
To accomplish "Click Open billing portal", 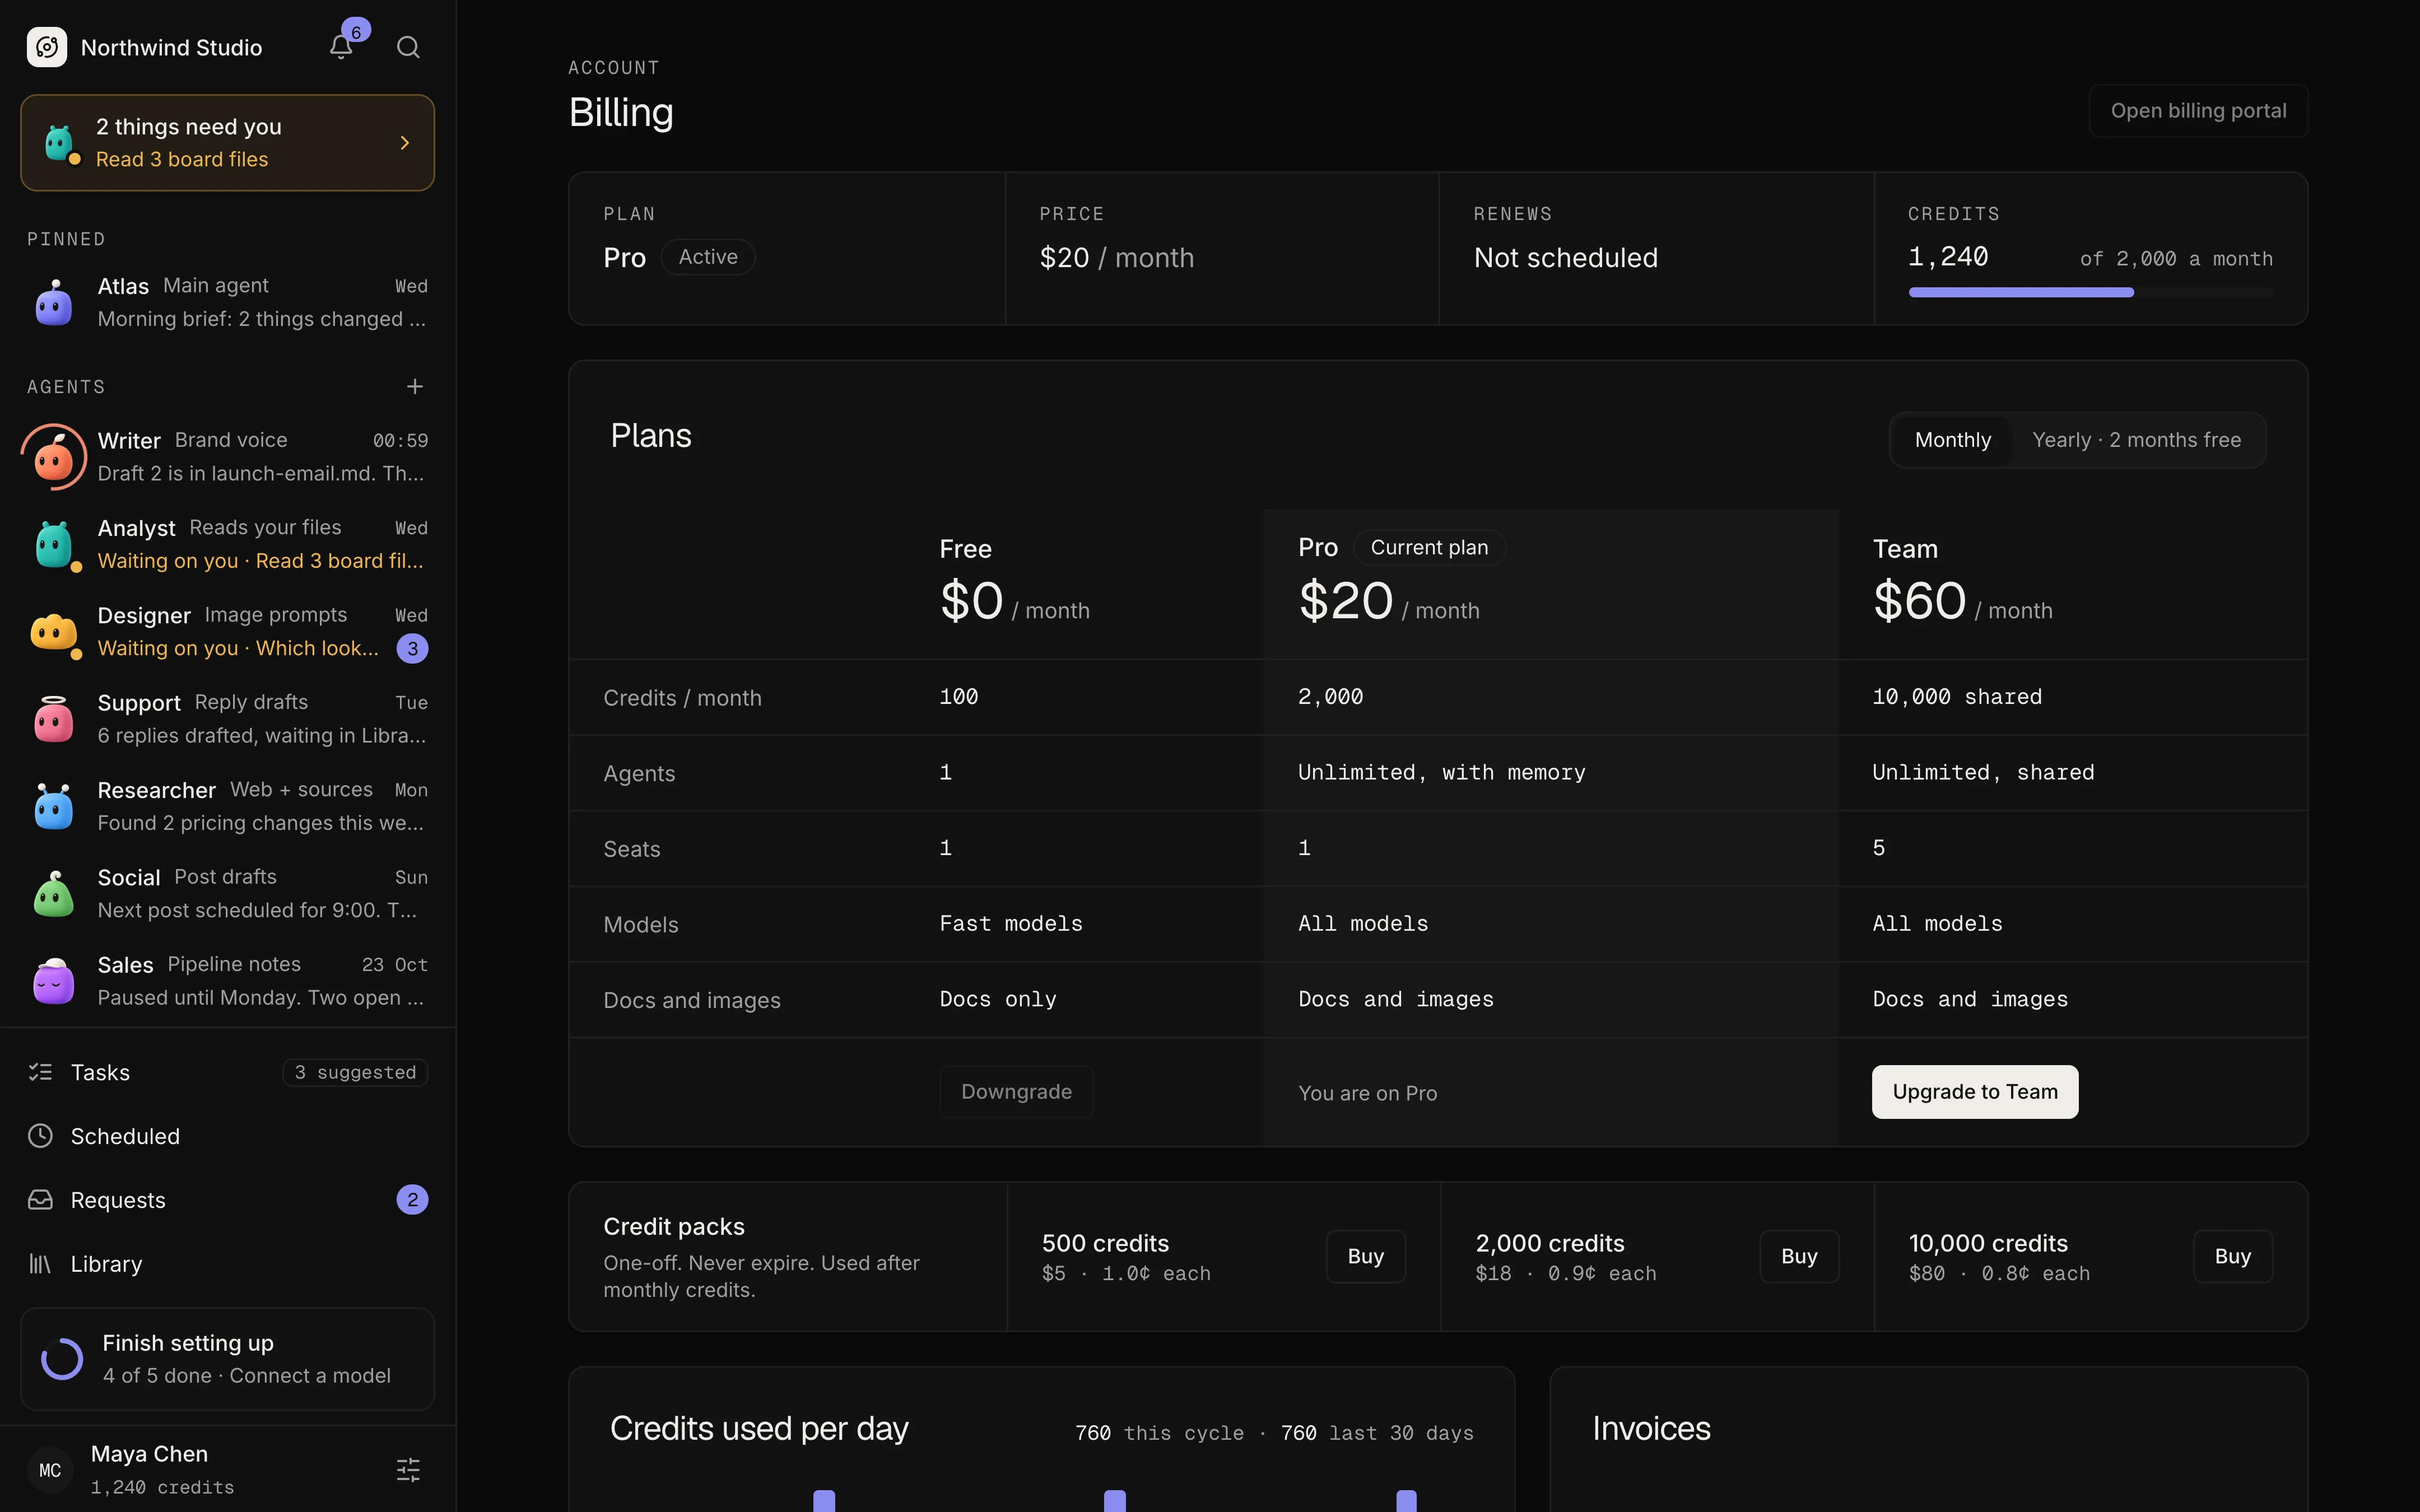I will point(2198,111).
